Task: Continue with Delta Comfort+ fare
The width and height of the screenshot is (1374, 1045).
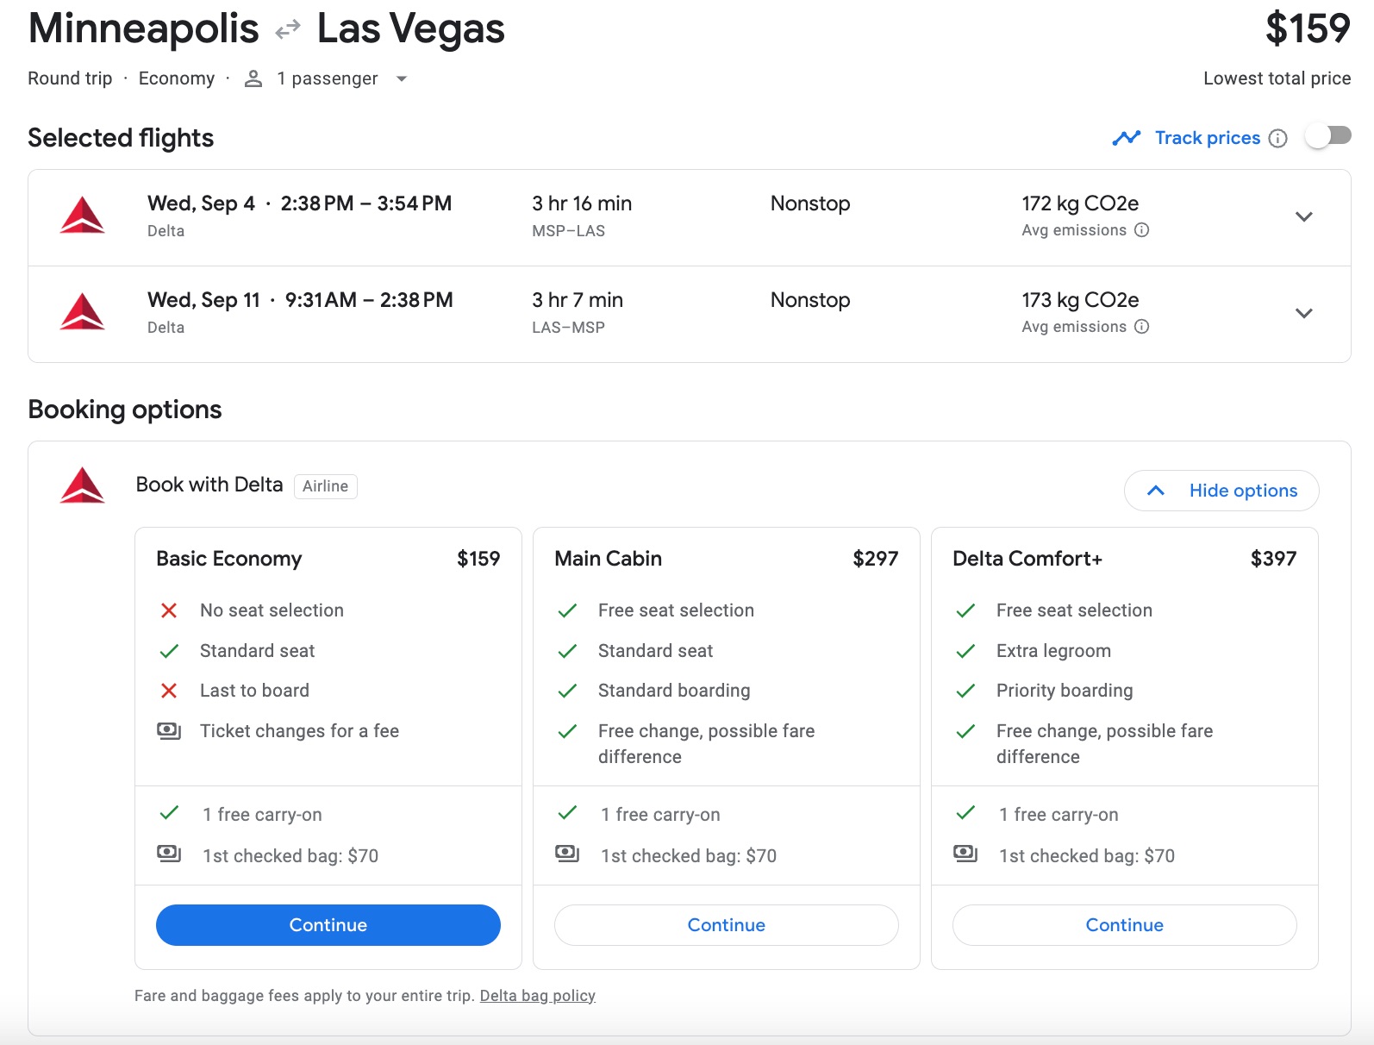Action: (1125, 925)
